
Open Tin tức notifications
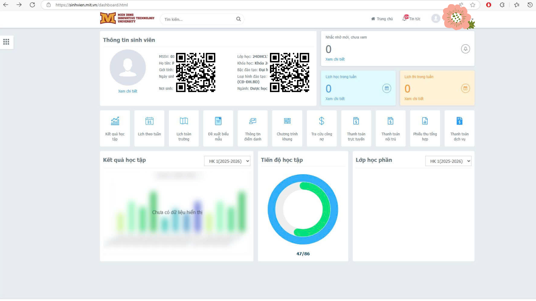coord(411,18)
